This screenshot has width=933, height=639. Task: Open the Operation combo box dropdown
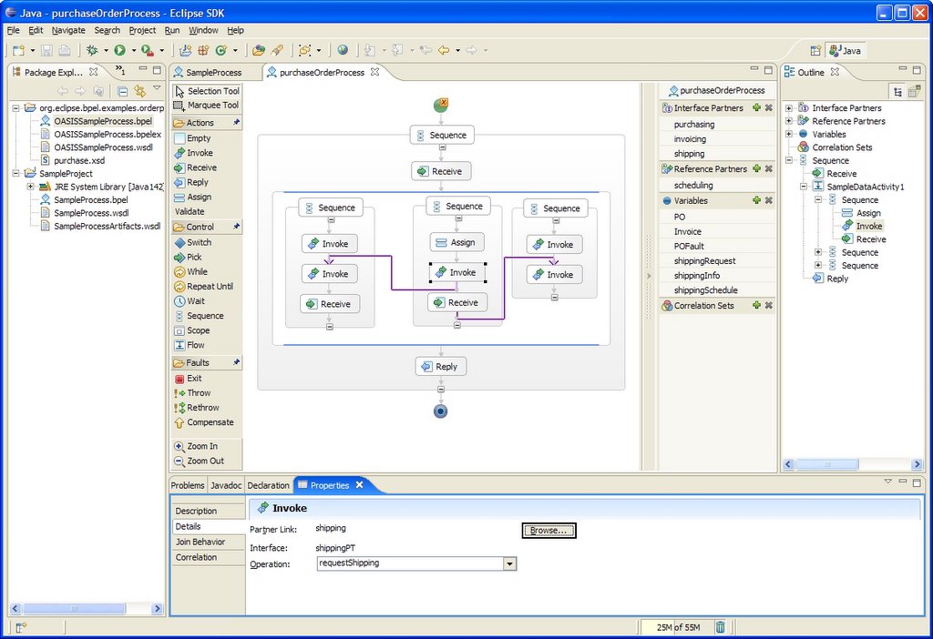coord(510,563)
